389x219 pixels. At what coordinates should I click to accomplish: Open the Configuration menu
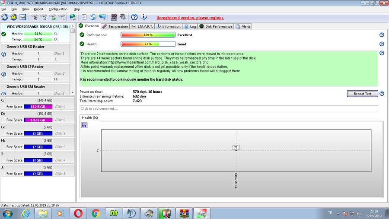58,9
